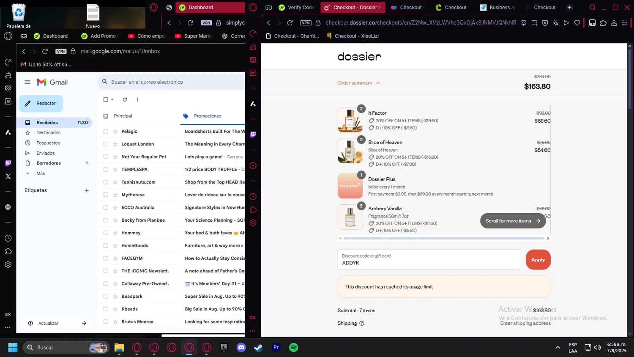Screen dimensions: 634x357
Task: Open new tab plus button in checkout window
Action: 569,7
